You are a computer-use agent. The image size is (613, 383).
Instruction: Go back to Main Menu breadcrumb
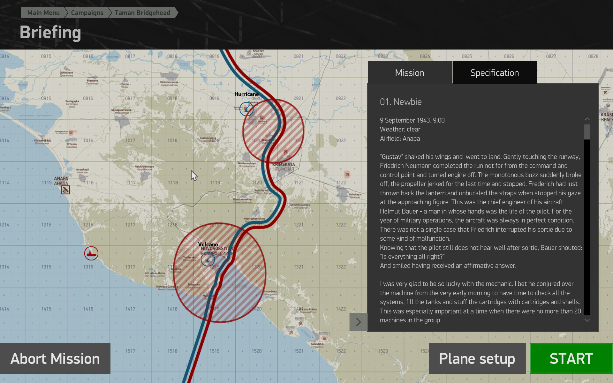coord(43,13)
